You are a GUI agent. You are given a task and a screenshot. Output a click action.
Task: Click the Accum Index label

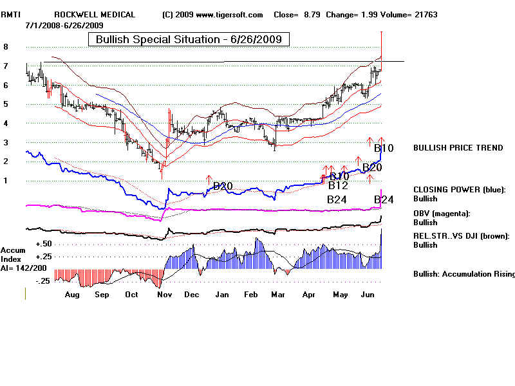click(12, 255)
